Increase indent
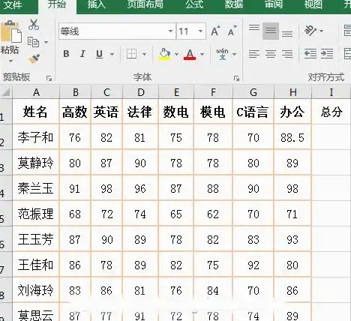This screenshot has height=321, width=351. (x=327, y=54)
